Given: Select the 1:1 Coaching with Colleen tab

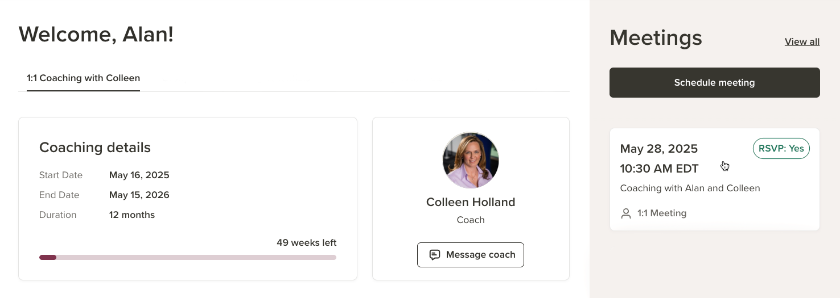Looking at the screenshot, I should (83, 78).
